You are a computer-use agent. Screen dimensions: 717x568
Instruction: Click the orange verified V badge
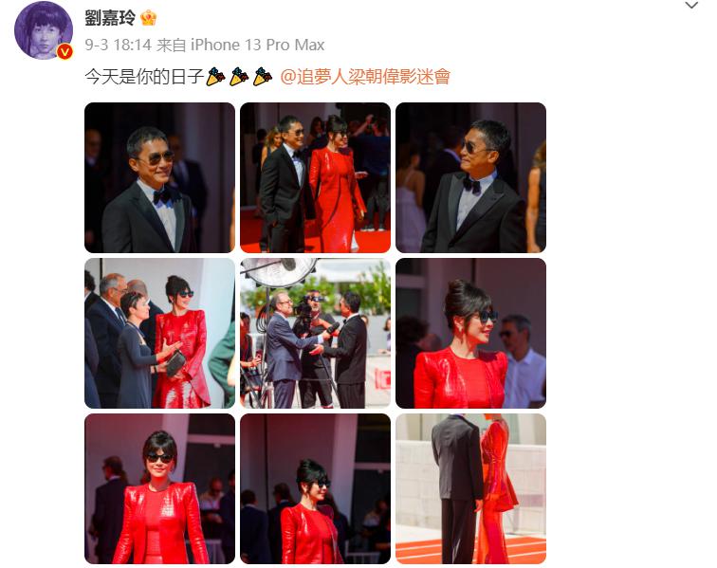(64, 51)
